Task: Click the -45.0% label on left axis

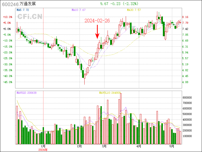Action: coord(7,82)
